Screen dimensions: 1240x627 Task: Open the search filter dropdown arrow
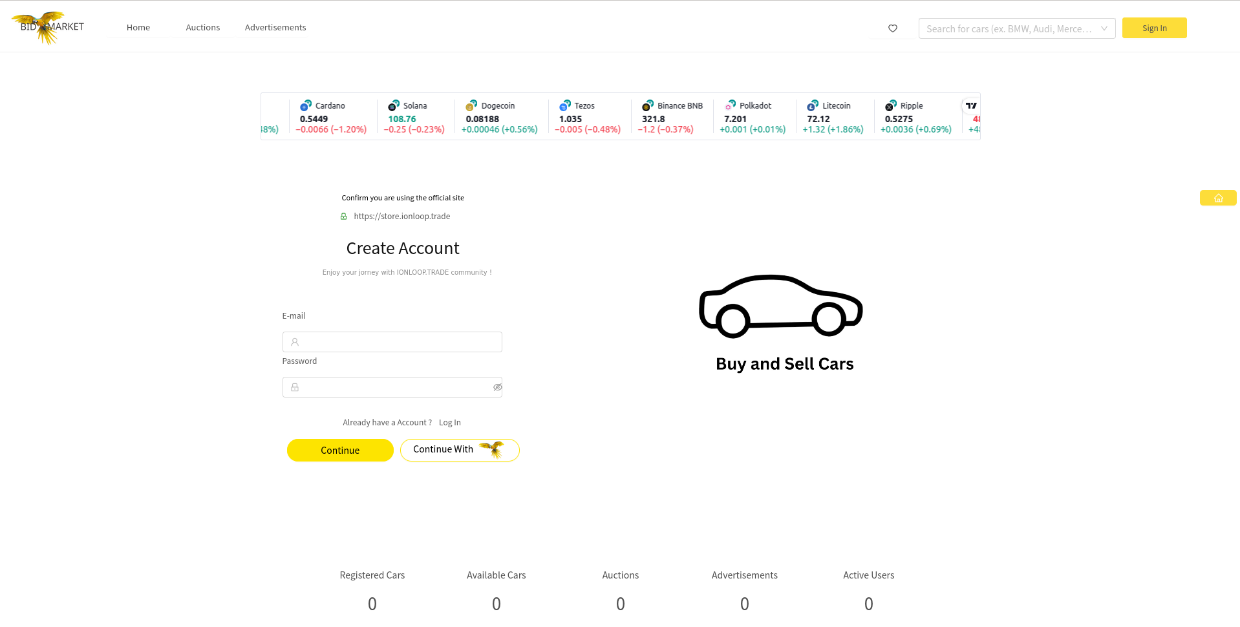coord(1103,28)
